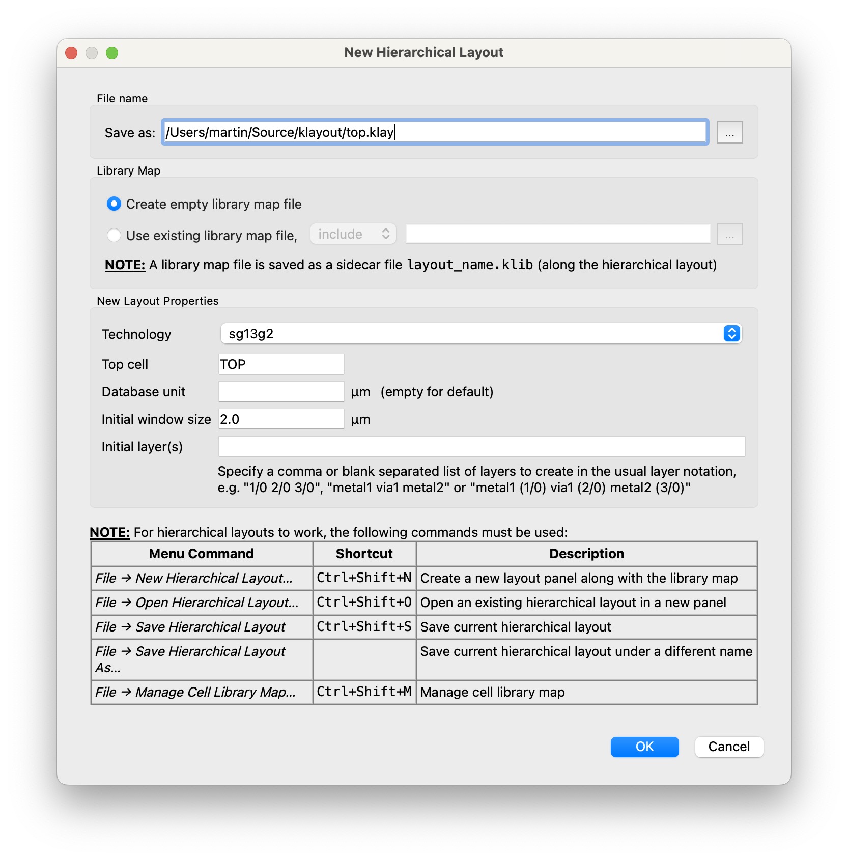Click the Description column header
This screenshot has width=848, height=860.
pyautogui.click(x=586, y=554)
